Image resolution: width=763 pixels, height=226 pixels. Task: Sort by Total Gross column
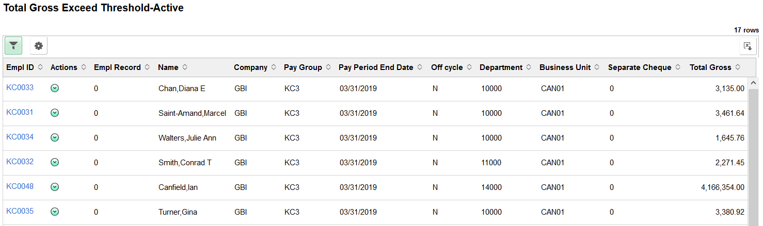click(738, 67)
